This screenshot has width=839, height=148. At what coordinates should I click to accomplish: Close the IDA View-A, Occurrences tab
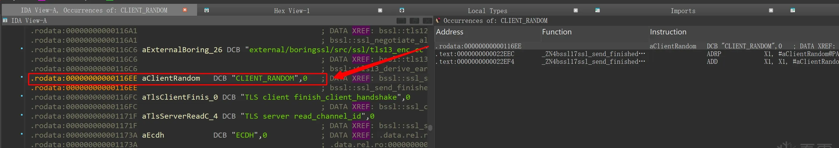click(185, 10)
